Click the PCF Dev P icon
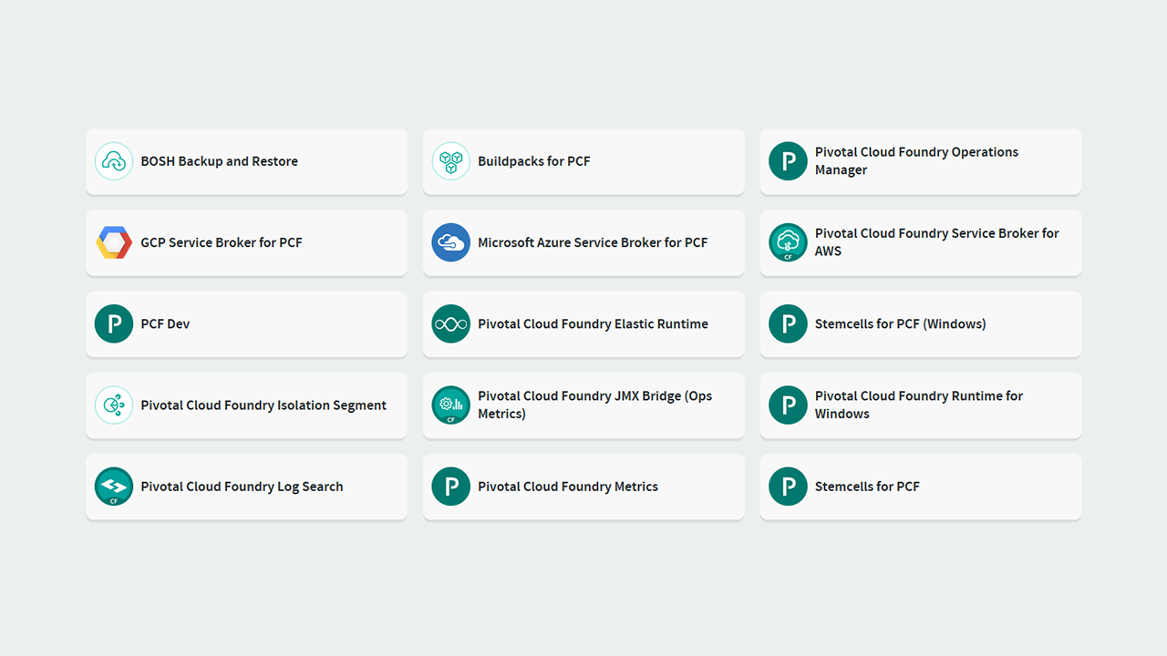Viewport: 1167px width, 656px height. [x=114, y=323]
